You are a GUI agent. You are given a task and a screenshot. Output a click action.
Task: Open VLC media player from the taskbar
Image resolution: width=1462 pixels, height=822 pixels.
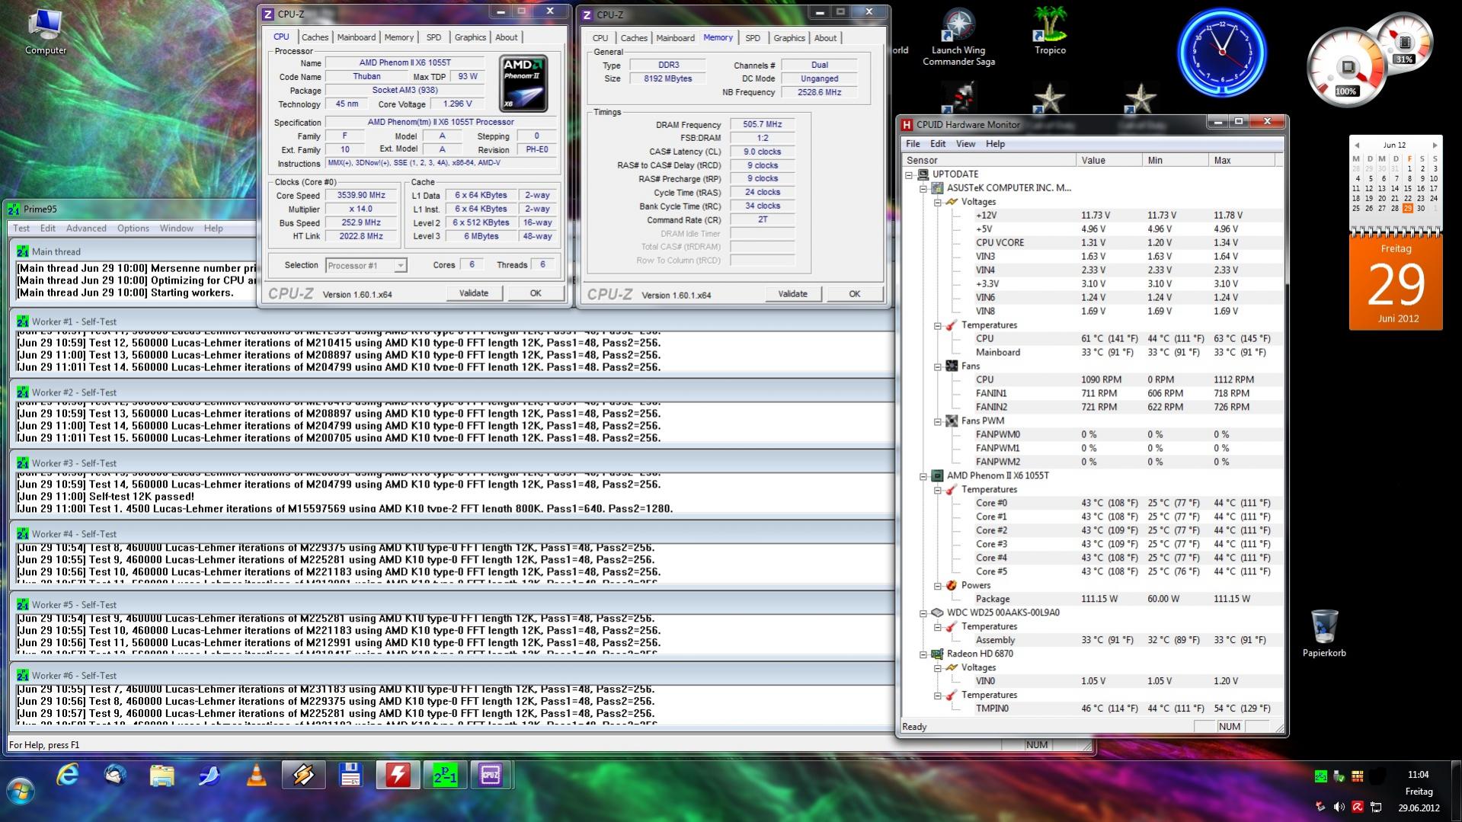coord(257,776)
